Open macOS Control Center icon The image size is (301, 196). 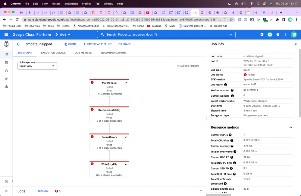(265, 4)
